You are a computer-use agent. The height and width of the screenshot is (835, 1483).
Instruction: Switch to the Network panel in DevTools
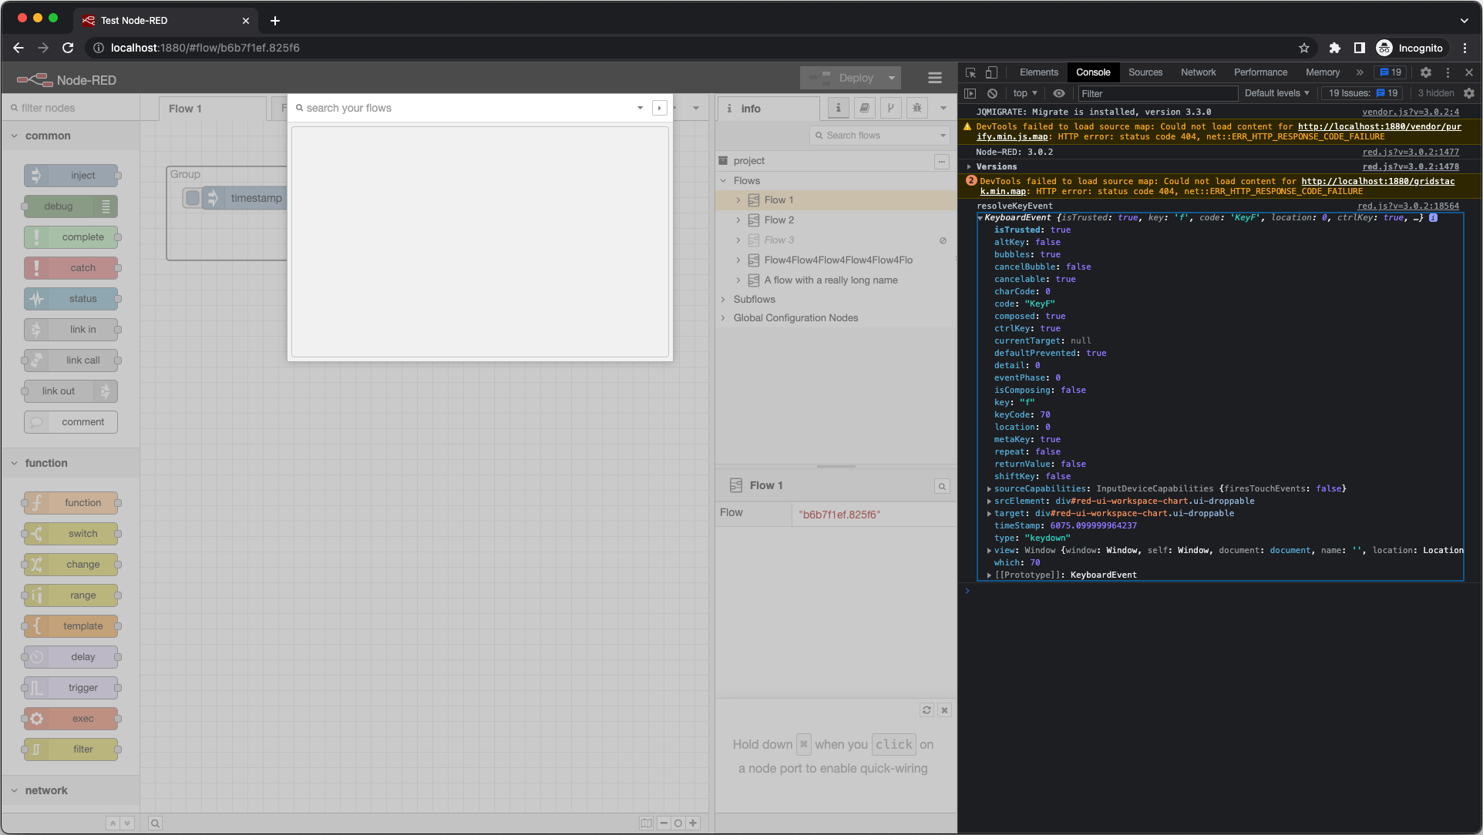coord(1198,72)
